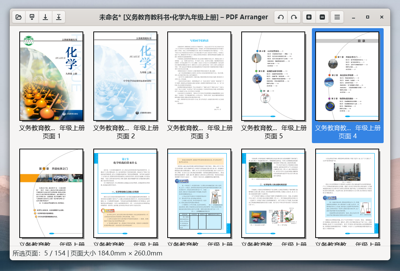This screenshot has width=400, height=271.
Task: Click the Open file folder icon
Action: (x=19, y=17)
